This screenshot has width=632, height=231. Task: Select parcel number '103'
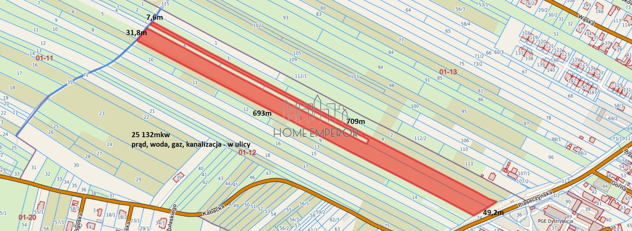pos(354,76)
